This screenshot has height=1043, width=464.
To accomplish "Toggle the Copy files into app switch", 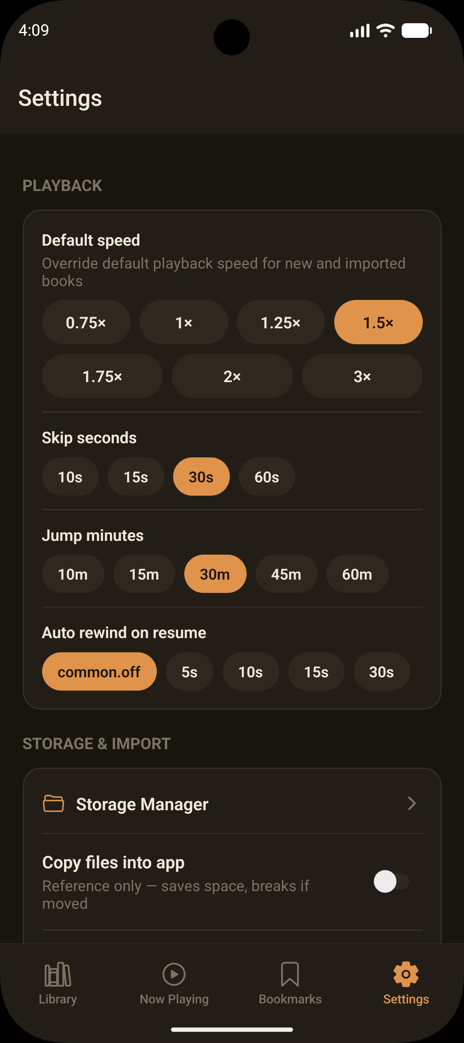I will tap(391, 881).
